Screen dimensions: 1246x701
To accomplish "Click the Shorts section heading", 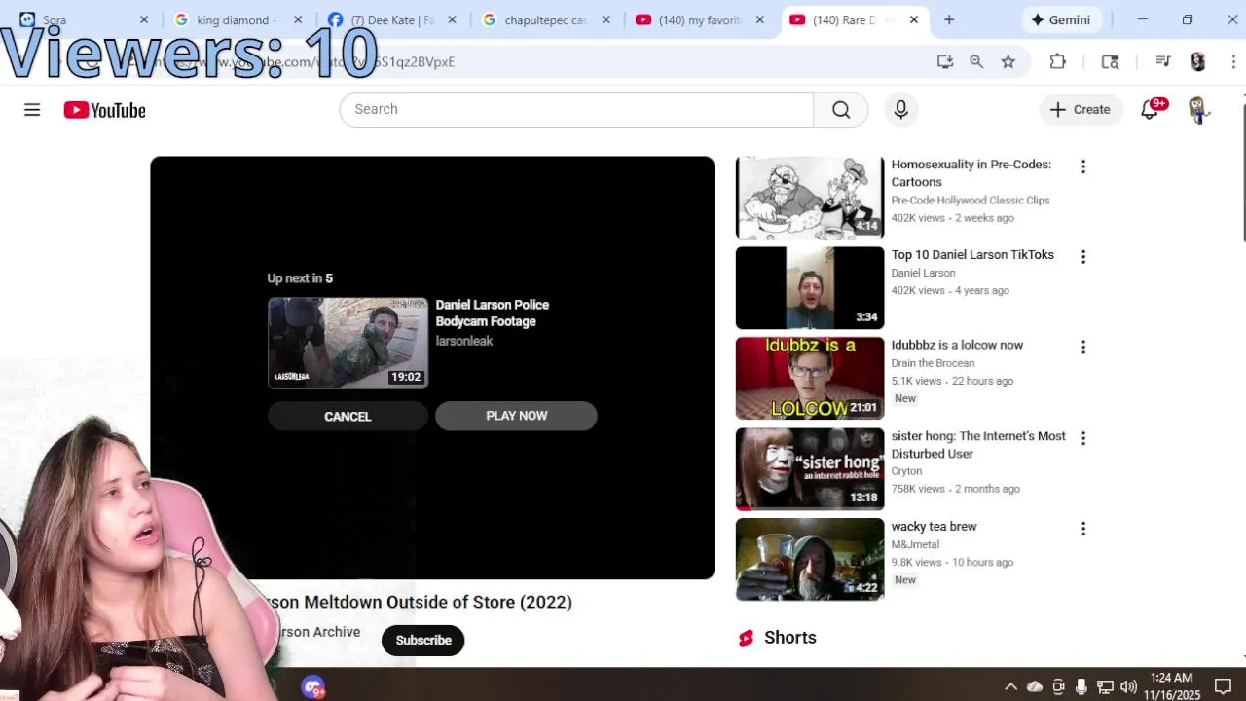I will click(789, 638).
